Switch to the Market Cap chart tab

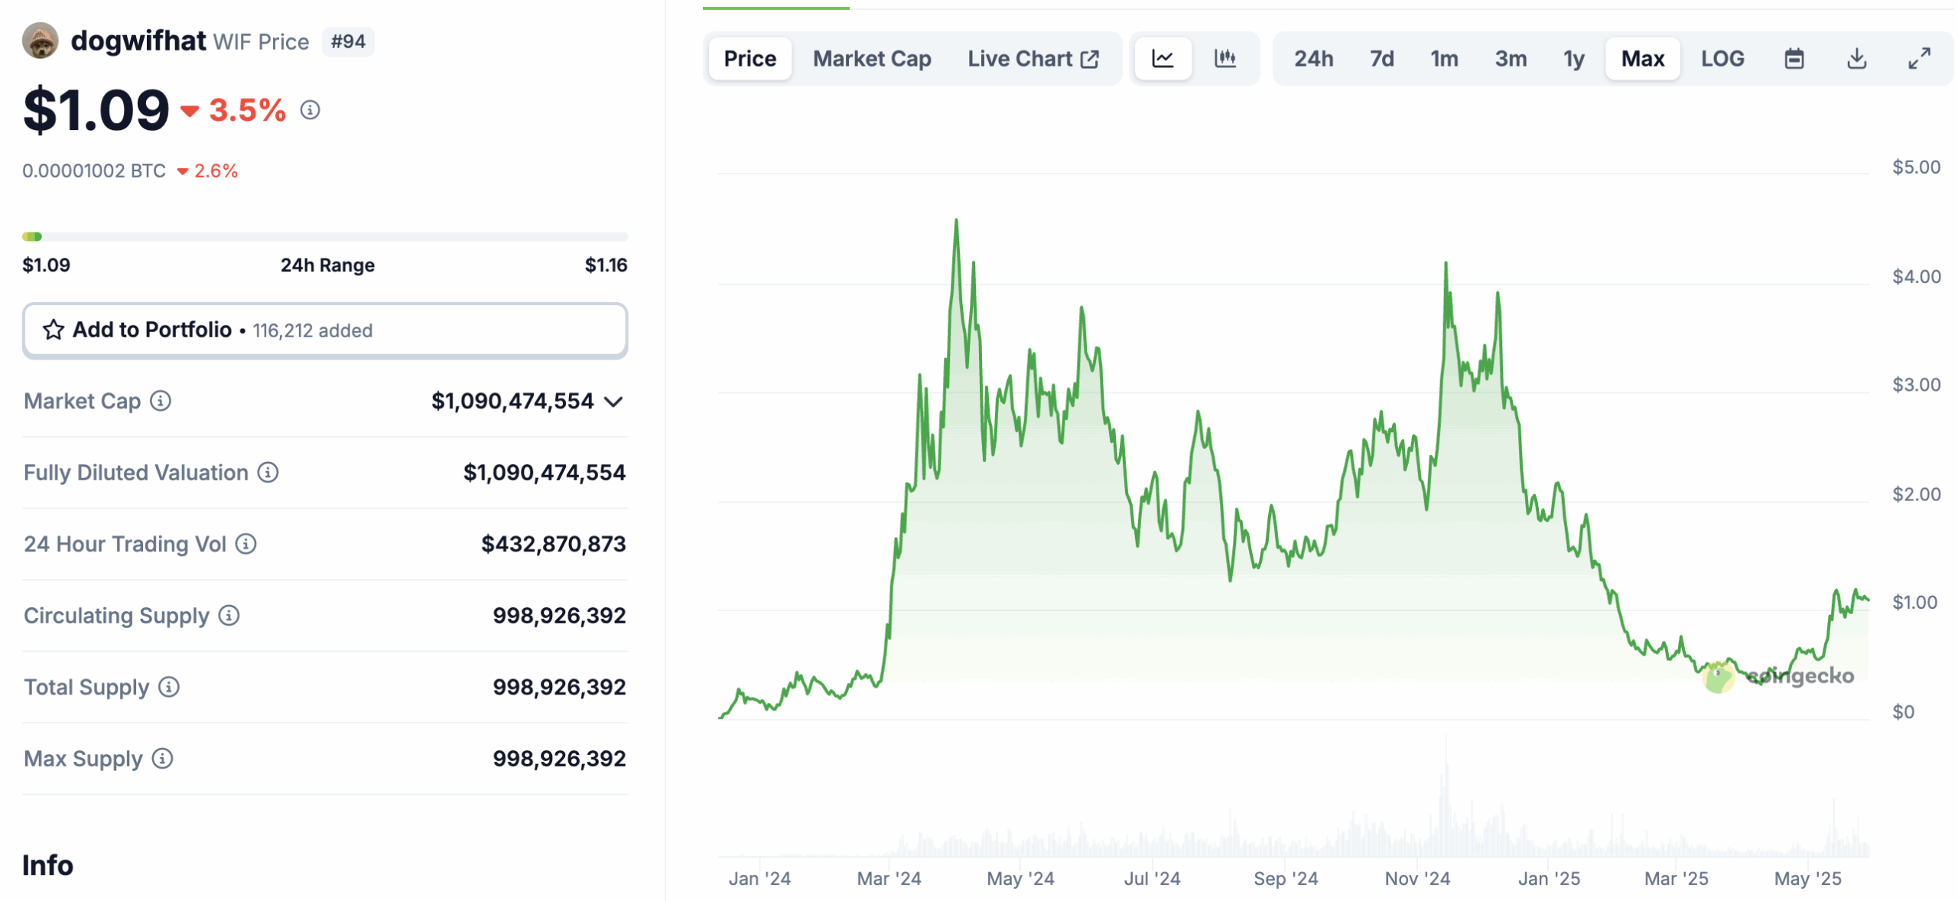pos(872,58)
